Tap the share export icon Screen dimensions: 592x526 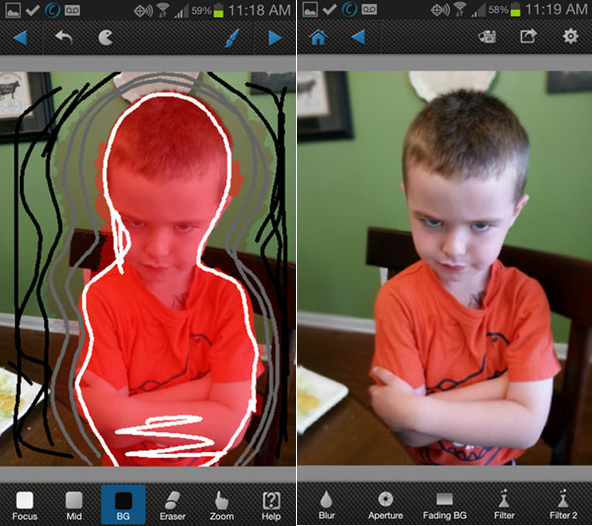[528, 37]
